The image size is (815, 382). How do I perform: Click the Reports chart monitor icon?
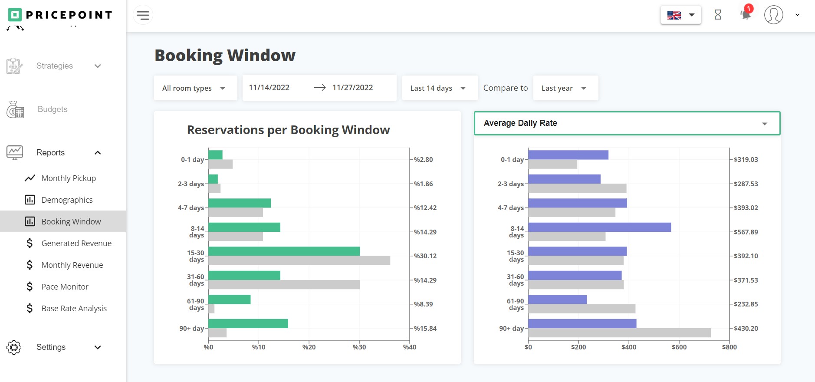click(x=15, y=153)
